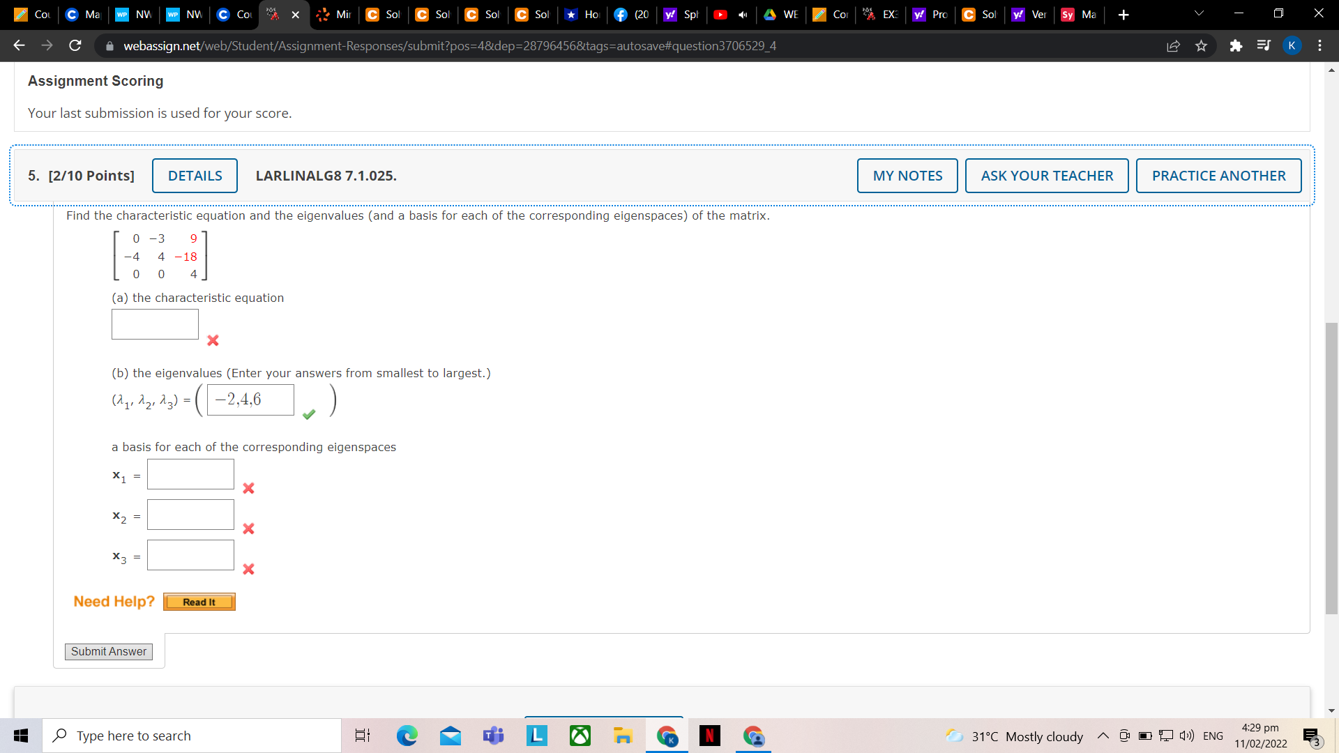Bookmark this page with the star icon
Viewport: 1339px width, 753px height.
pyautogui.click(x=1201, y=46)
